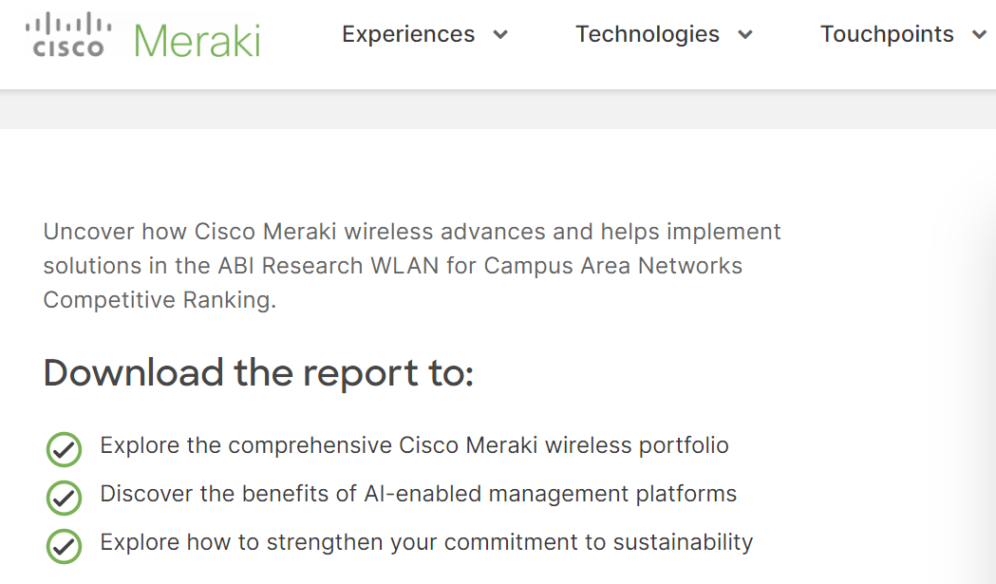Click the 'Uncover how Cisco Meraki wireless' line
The image size is (996, 584).
click(412, 232)
